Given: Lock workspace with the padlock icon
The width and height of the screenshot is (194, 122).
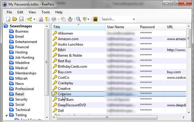Looking at the screenshot, I should (95, 19).
